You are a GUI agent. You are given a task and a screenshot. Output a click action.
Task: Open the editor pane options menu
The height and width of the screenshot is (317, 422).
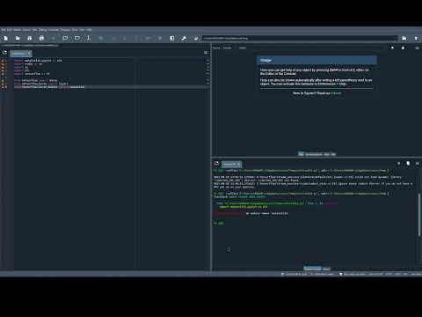(x=206, y=53)
